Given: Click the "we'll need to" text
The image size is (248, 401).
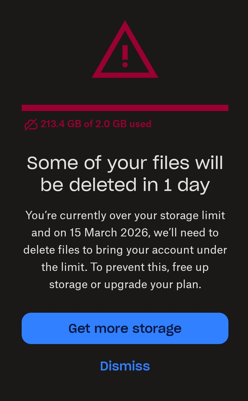Looking at the screenshot, I should 186,233.
